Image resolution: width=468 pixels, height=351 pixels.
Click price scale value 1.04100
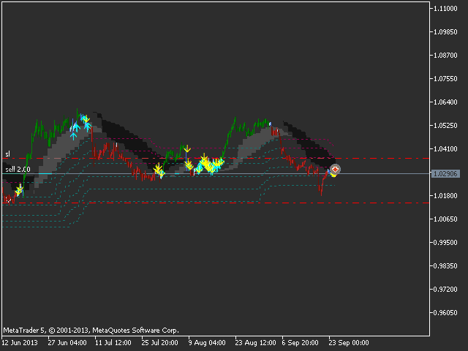[x=445, y=149]
